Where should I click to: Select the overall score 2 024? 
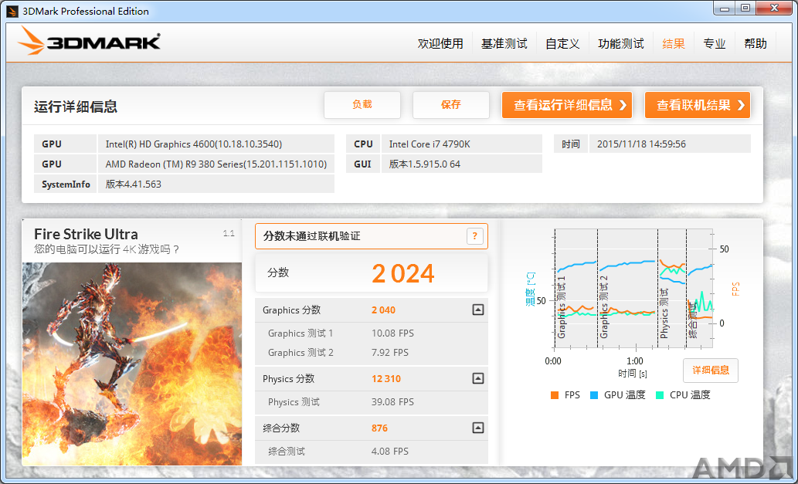[x=402, y=273]
